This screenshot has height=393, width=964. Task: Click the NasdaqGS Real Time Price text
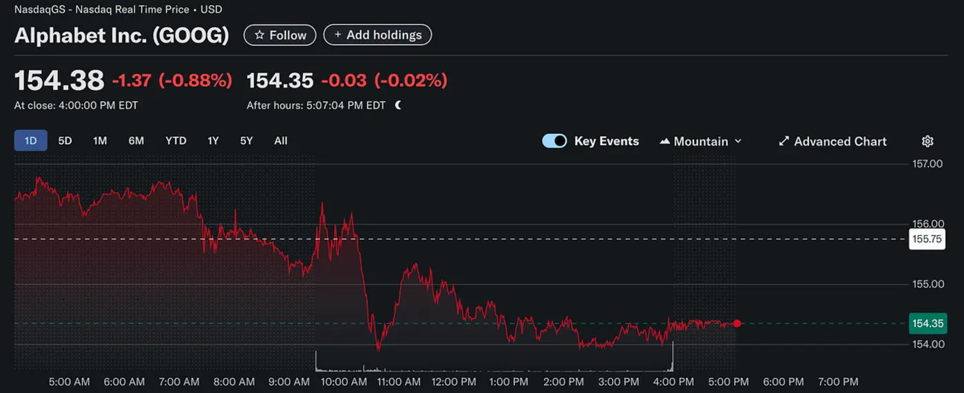pyautogui.click(x=118, y=10)
